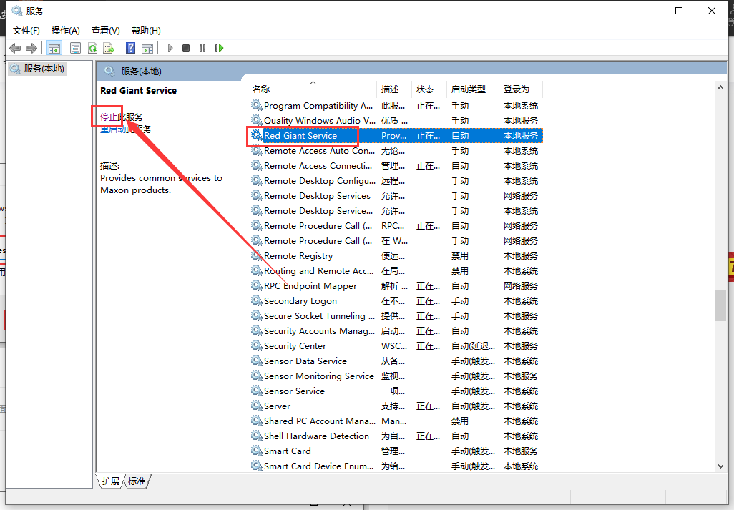Select the Sensor Monitoring Service row
Viewport: 734px width, 510px height.
coord(396,376)
